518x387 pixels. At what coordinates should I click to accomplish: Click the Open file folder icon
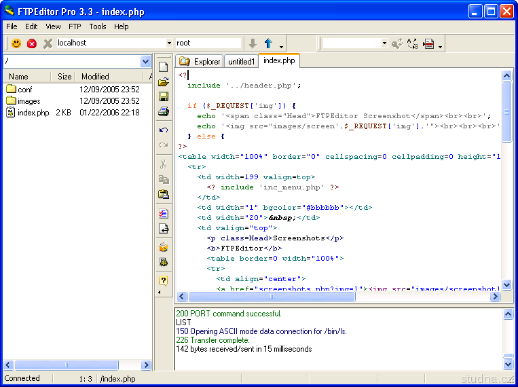click(x=163, y=82)
